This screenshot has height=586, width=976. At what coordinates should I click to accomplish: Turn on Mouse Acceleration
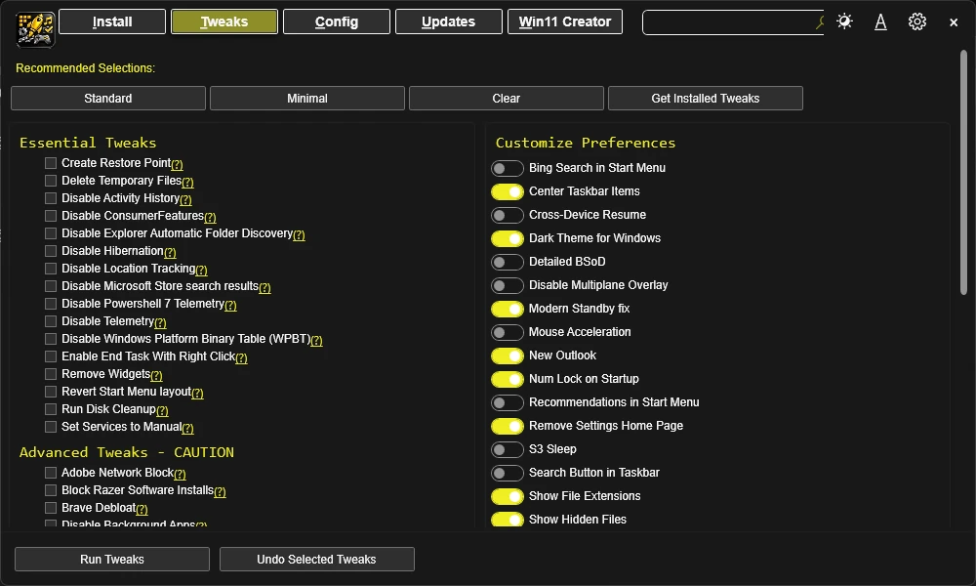coord(507,332)
